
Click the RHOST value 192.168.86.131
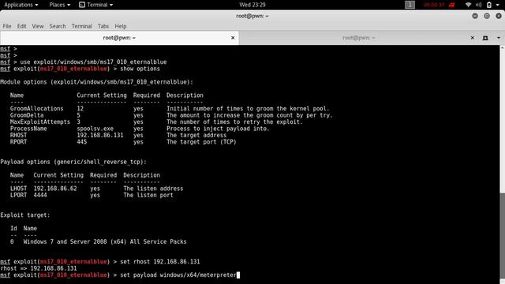pyautogui.click(x=100, y=135)
